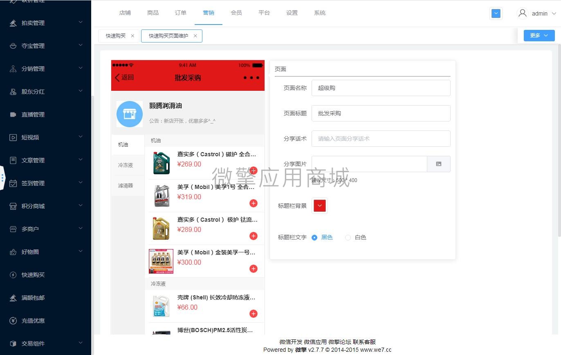The image size is (561, 355).
Task: Open 快速购买 via its lightning icon
Action: pyautogui.click(x=13, y=275)
